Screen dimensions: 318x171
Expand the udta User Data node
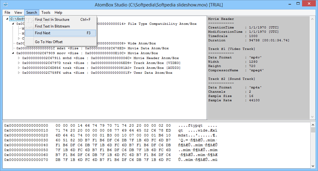tap(19, 72)
